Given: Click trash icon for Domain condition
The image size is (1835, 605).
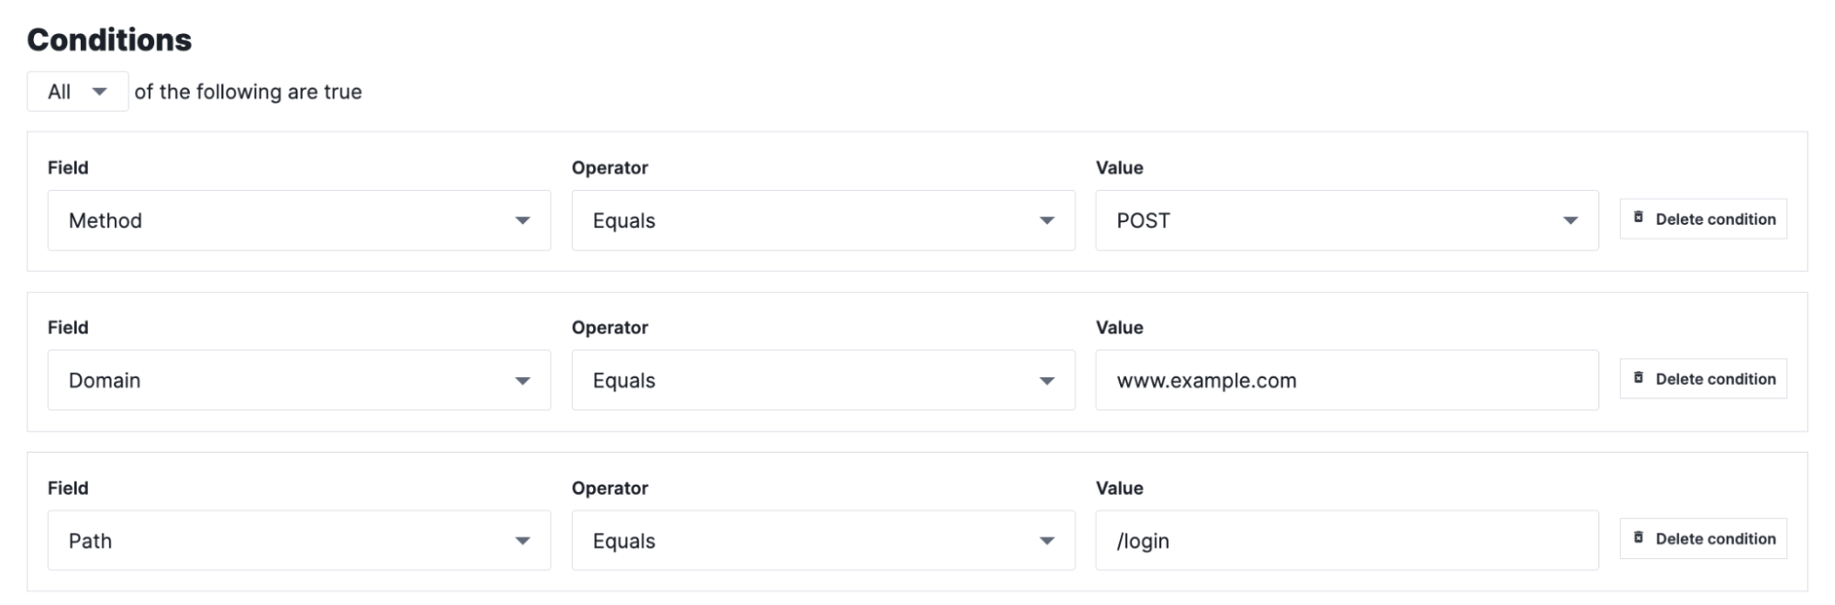Looking at the screenshot, I should pyautogui.click(x=1639, y=377).
